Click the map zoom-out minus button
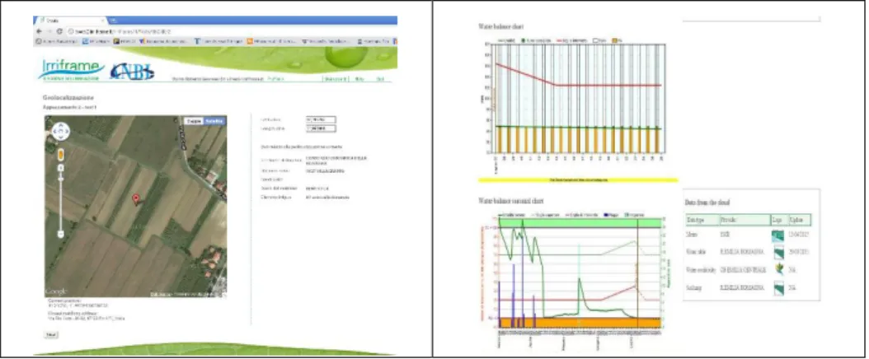This screenshot has width=869, height=359. click(x=60, y=235)
